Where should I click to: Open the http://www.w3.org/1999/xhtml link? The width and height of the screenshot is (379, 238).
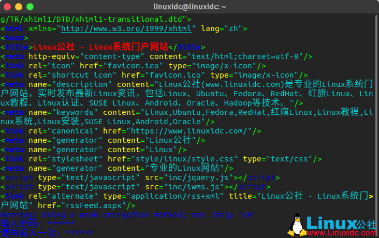tap(126, 28)
